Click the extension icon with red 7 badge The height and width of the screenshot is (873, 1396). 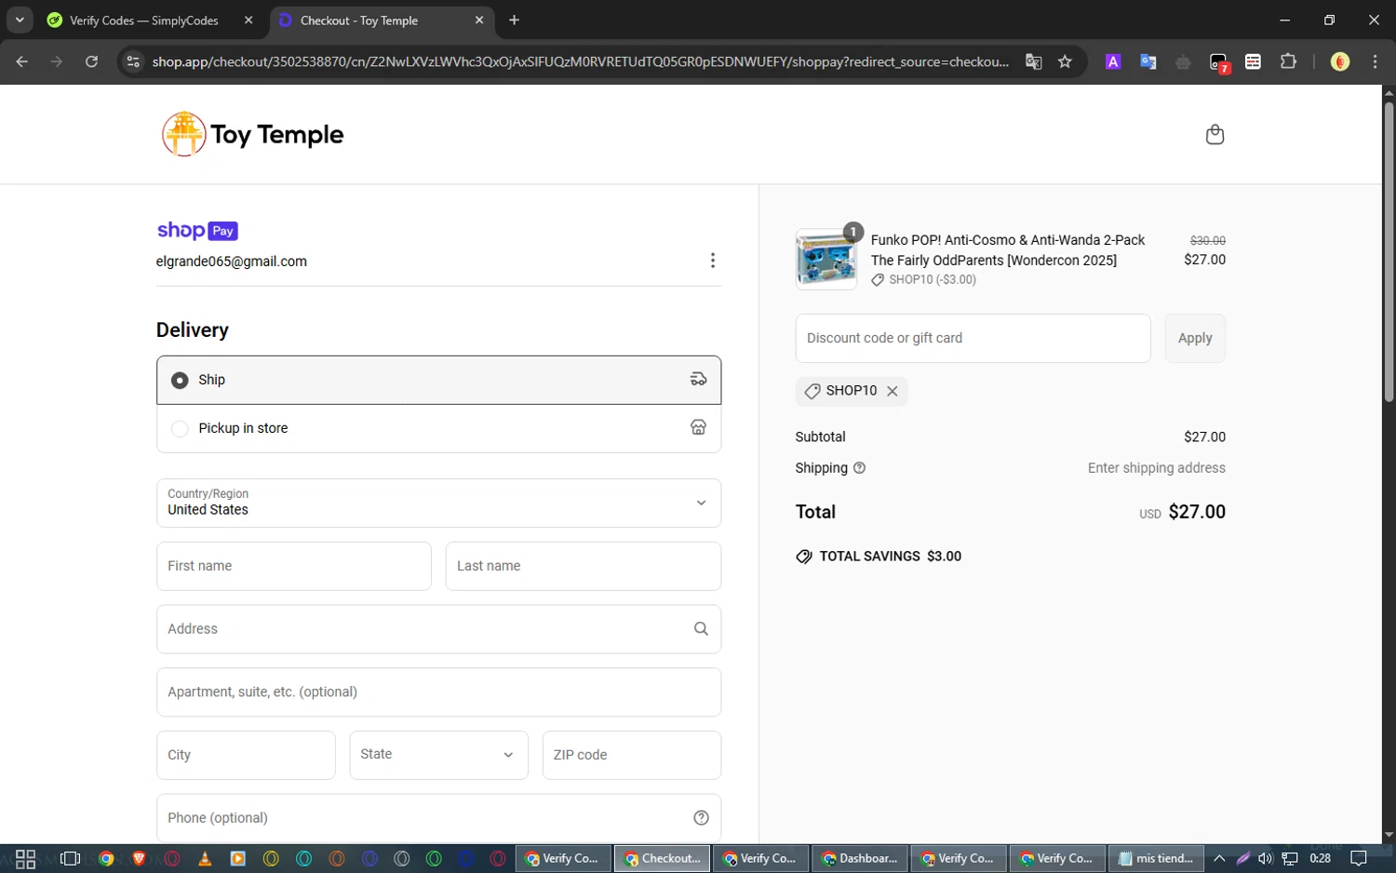coord(1219,62)
